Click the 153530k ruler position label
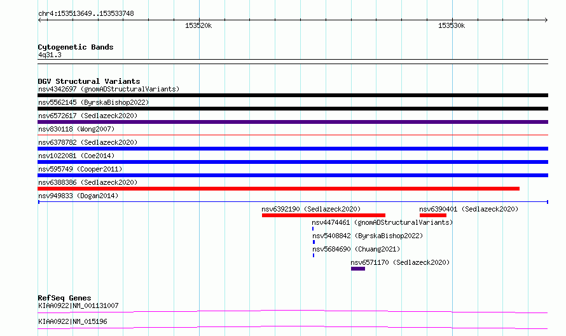 452,25
